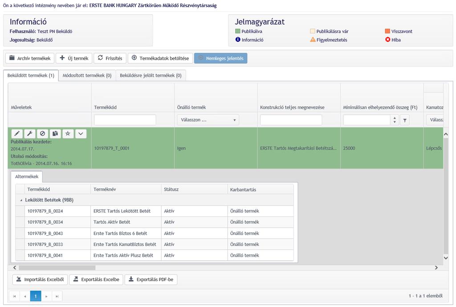Screen dimensions: 456x307
Task: Select Erste Tartós Biztos 6 Betét row
Action: [x=155, y=233]
